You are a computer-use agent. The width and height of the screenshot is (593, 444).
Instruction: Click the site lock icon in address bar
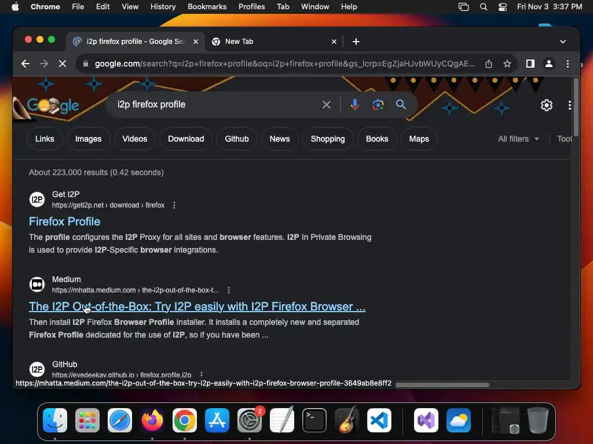point(86,64)
